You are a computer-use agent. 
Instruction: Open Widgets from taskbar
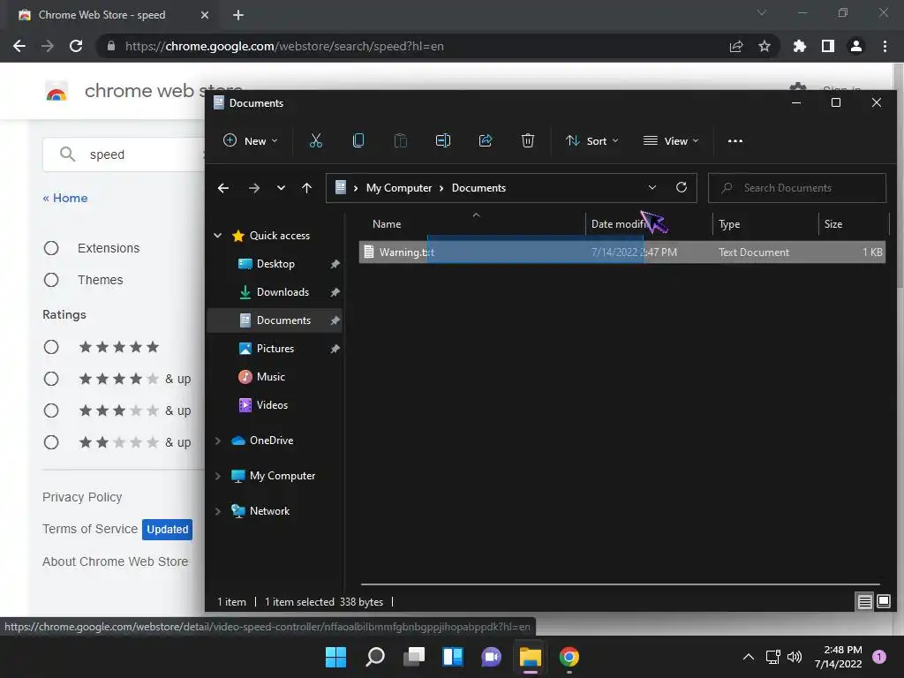453,657
